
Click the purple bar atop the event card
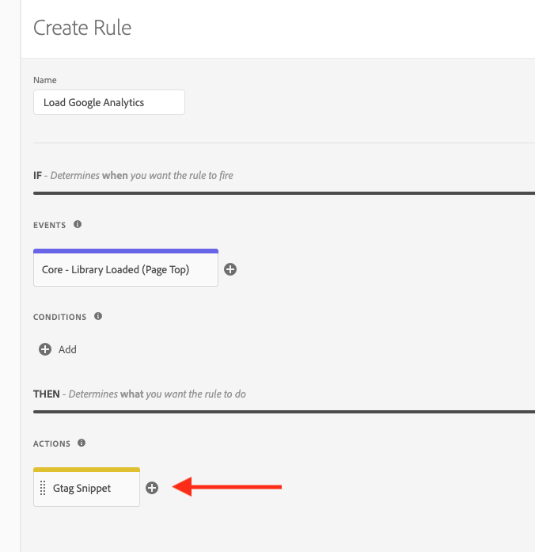[x=126, y=251]
